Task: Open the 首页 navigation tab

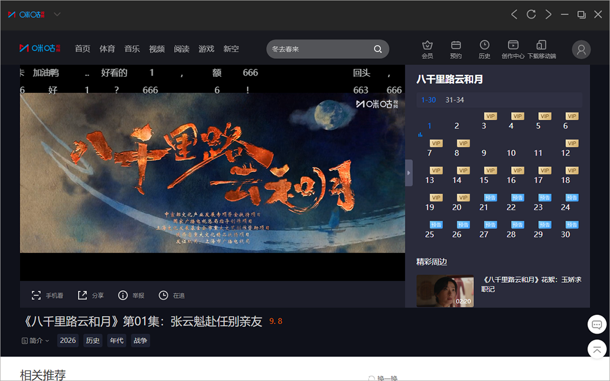Action: (82, 49)
